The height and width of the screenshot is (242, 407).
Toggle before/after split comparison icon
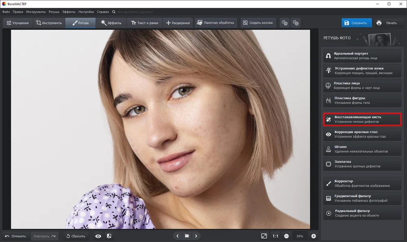click(x=109, y=236)
